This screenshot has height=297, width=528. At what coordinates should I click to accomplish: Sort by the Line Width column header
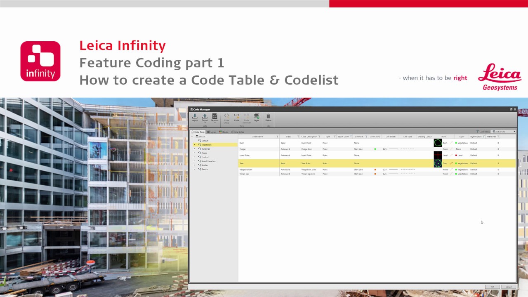[390, 137]
